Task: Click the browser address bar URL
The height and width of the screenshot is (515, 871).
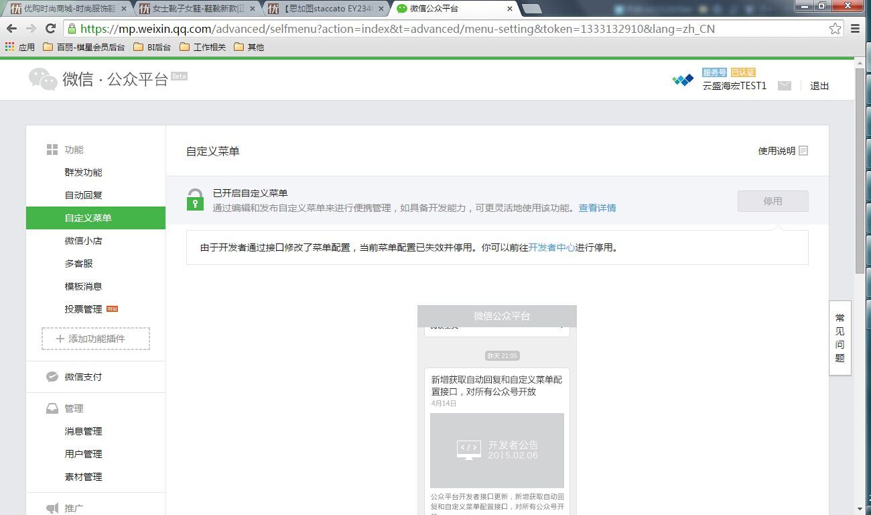Action: click(x=397, y=29)
